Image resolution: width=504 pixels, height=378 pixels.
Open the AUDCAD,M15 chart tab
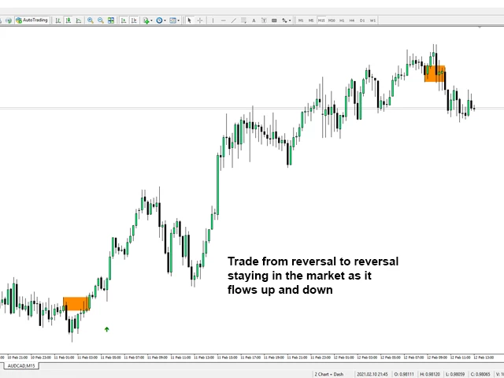click(x=20, y=366)
